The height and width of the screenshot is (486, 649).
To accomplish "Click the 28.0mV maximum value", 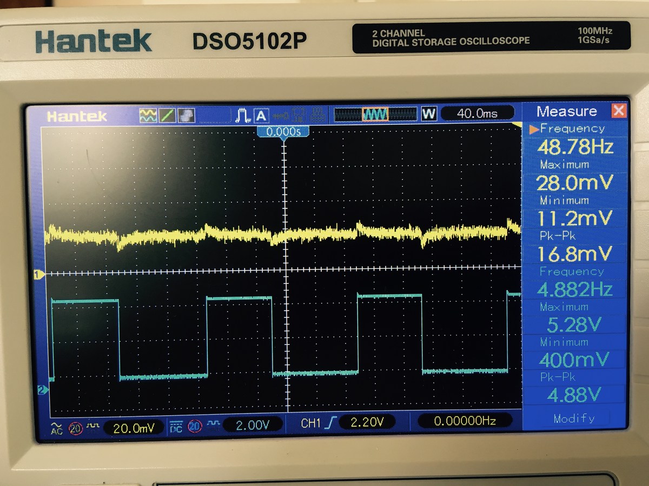I will (x=575, y=183).
